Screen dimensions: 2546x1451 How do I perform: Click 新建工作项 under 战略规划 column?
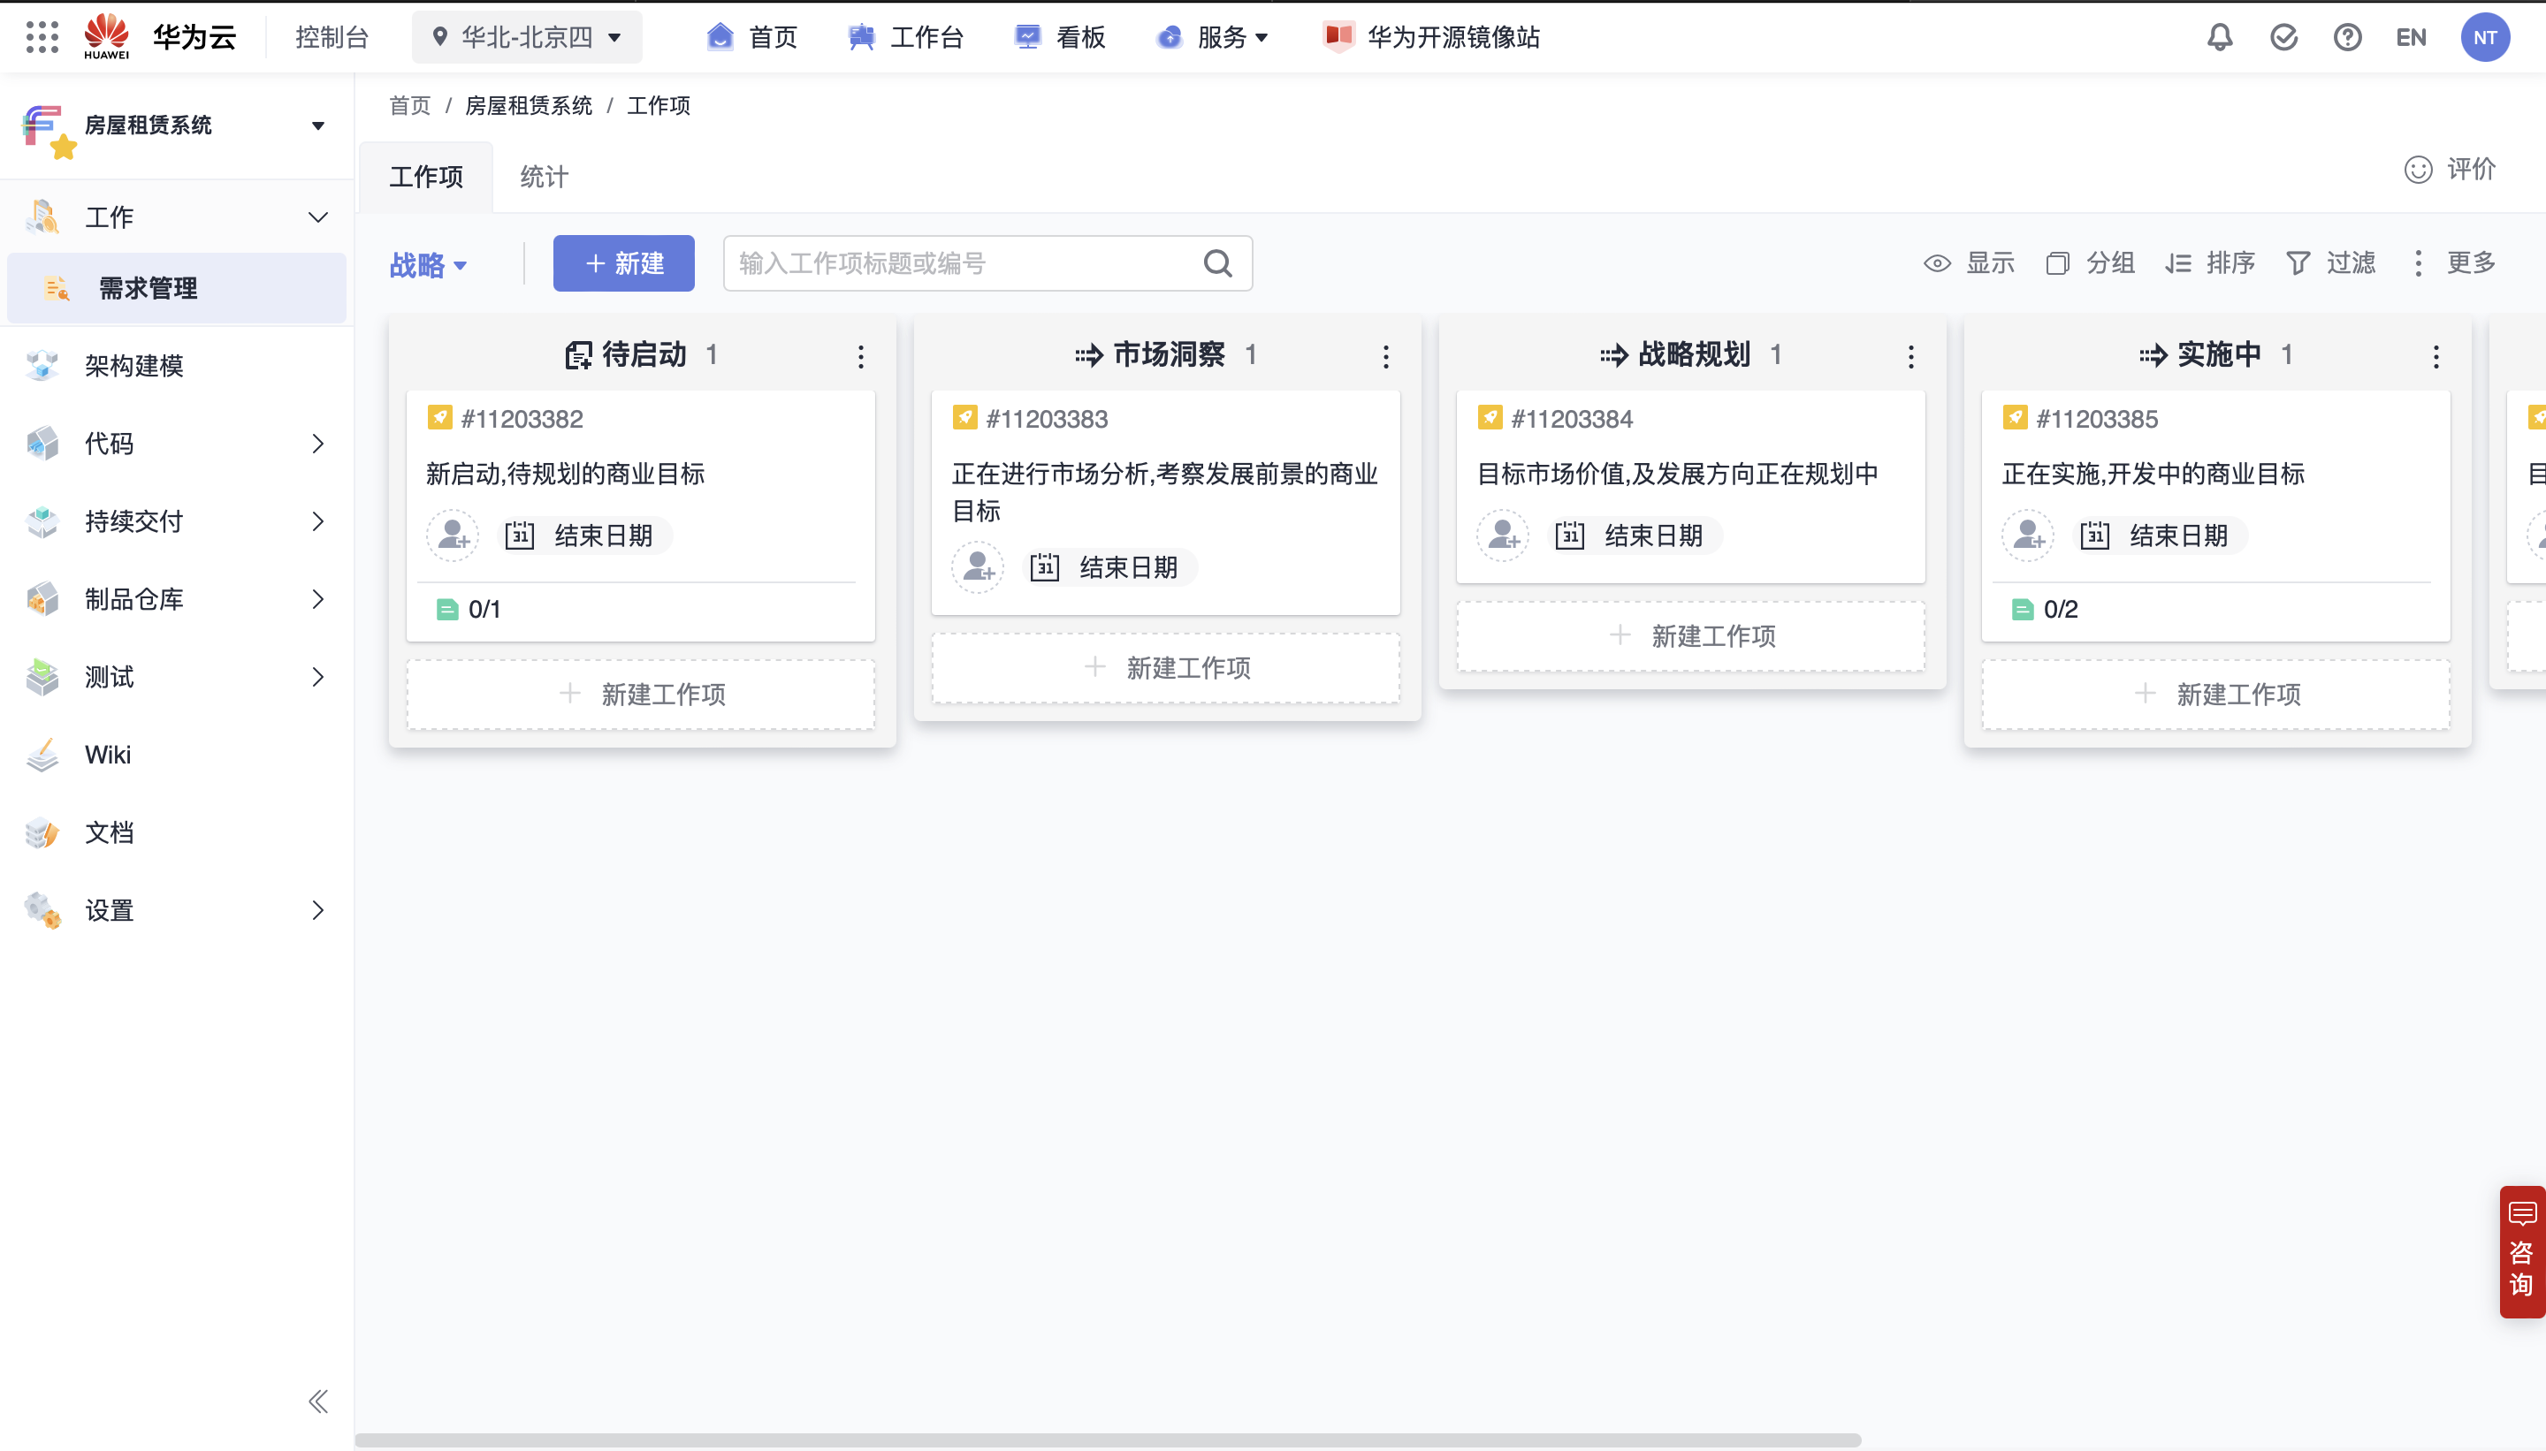(1690, 636)
